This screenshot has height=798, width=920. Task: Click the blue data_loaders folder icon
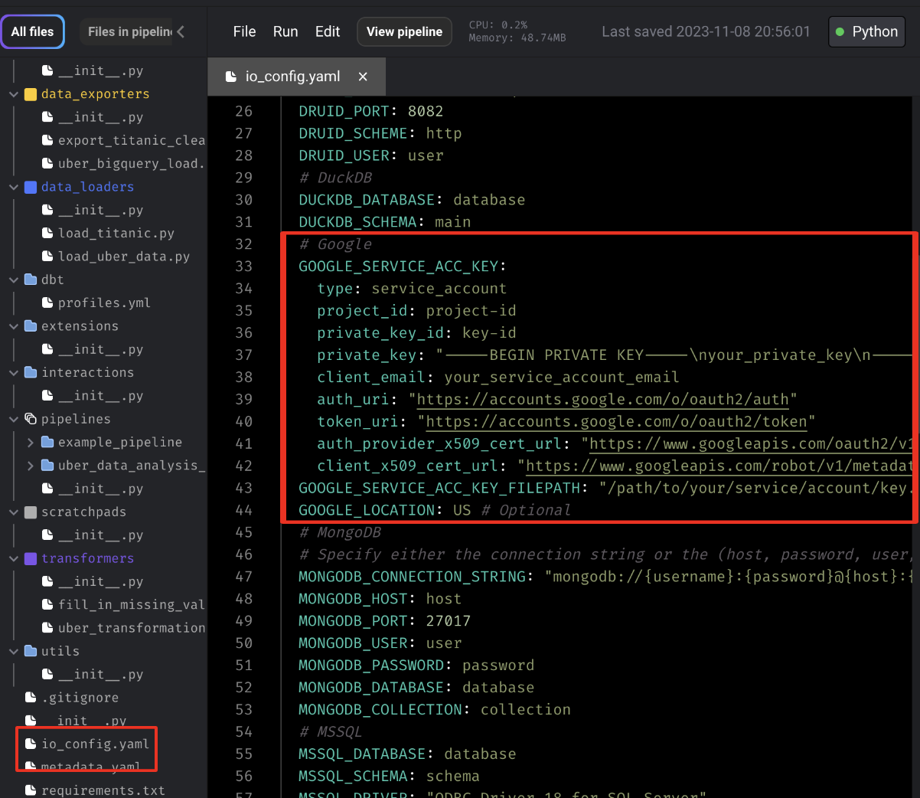click(31, 187)
